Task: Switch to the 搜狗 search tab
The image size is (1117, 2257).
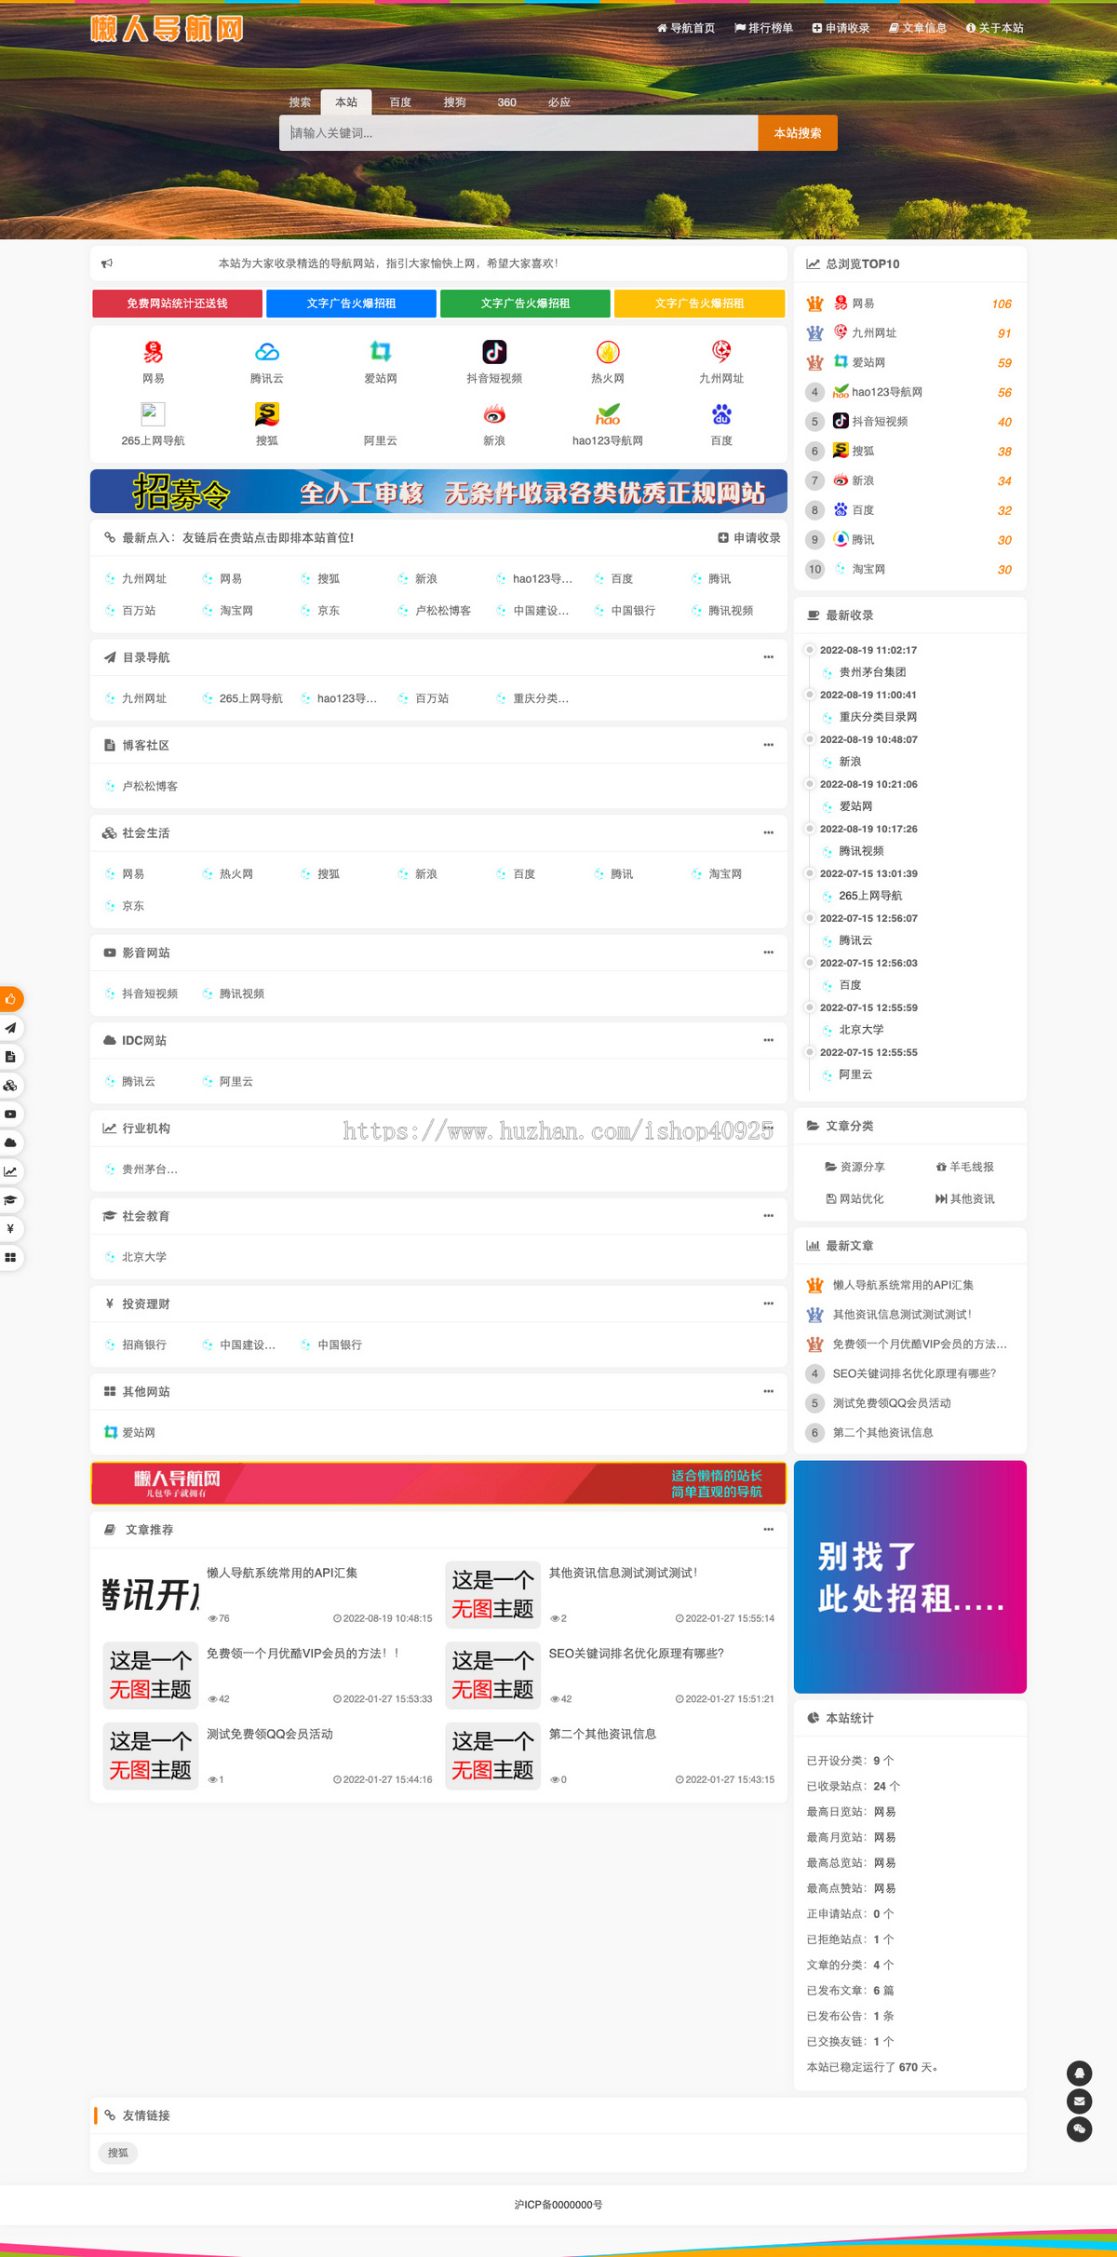Action: [x=454, y=102]
